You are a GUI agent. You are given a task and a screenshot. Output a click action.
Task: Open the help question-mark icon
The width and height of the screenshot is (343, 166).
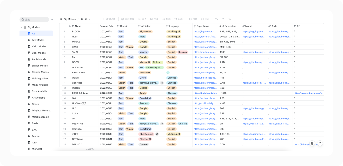[x=320, y=143]
